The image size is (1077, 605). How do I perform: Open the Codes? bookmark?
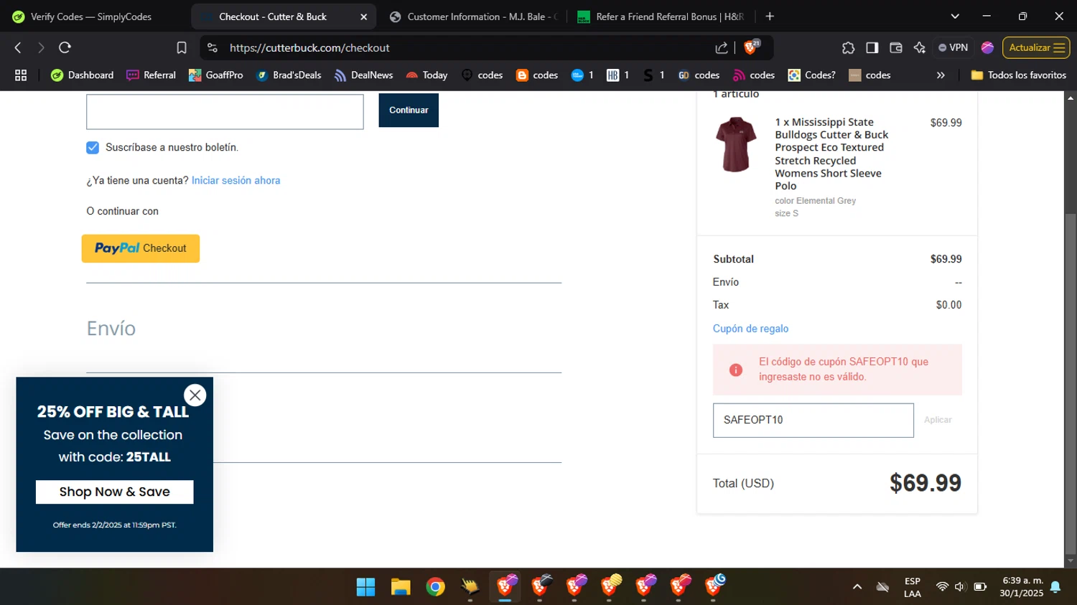(812, 75)
